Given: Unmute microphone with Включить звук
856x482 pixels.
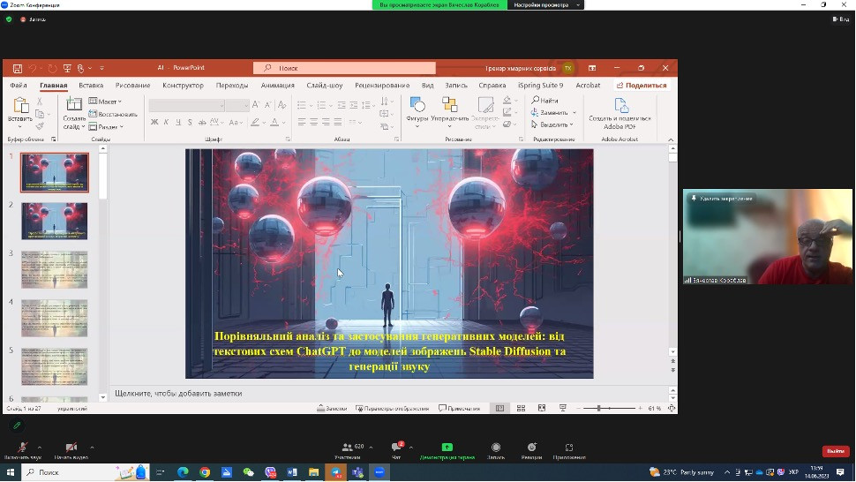Looking at the screenshot, I should pos(21,448).
